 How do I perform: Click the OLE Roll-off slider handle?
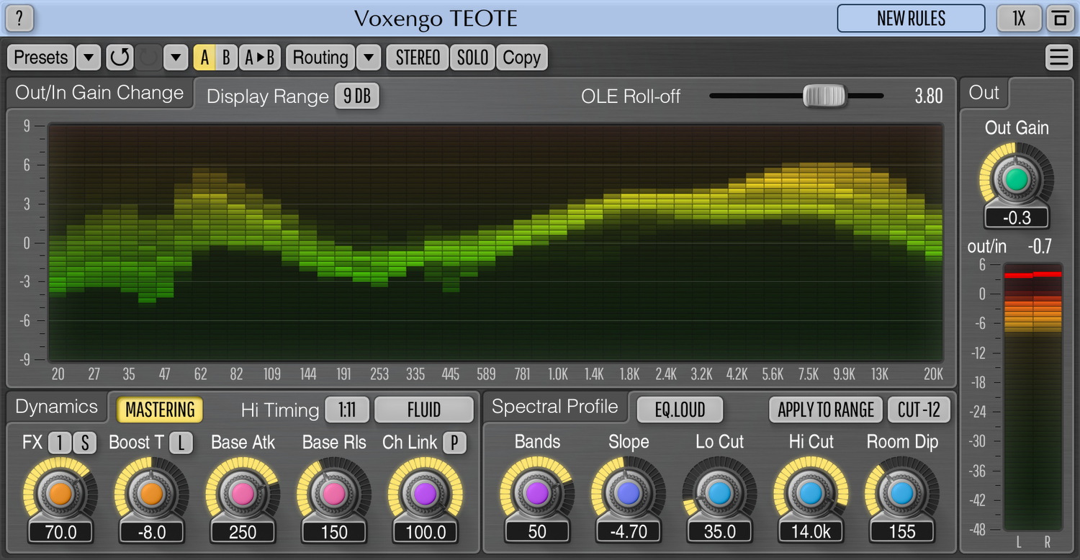(825, 96)
